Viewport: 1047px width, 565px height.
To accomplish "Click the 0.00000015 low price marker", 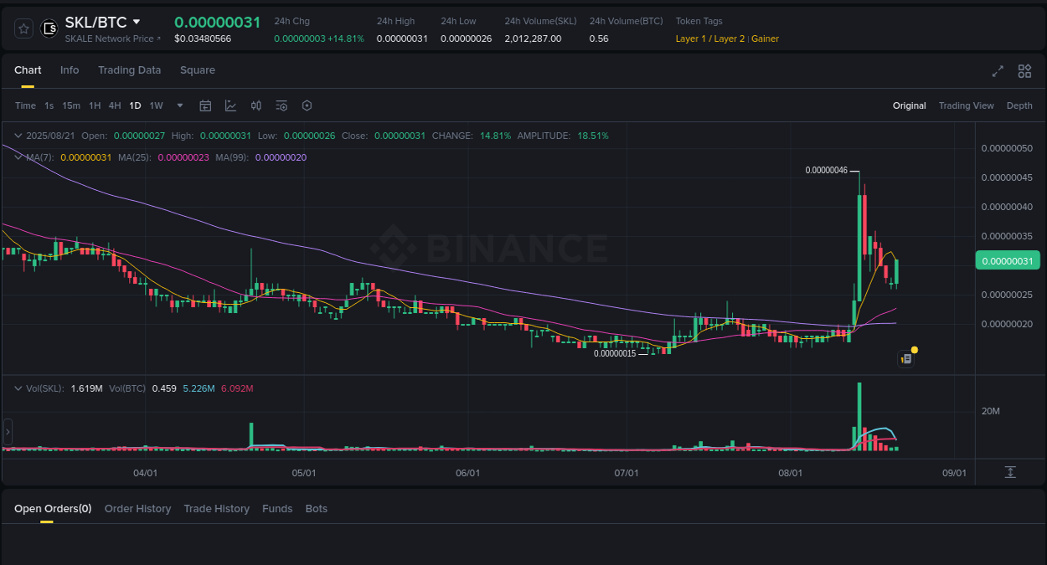I will [x=615, y=353].
